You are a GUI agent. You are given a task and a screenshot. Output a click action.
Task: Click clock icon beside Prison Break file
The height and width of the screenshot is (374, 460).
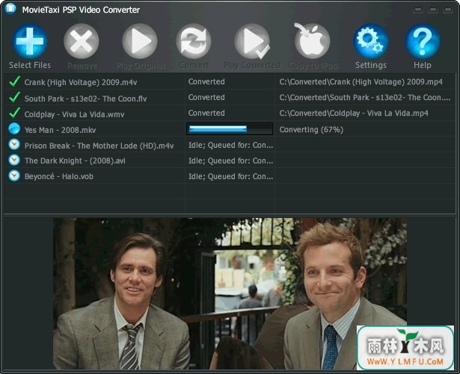click(x=14, y=144)
